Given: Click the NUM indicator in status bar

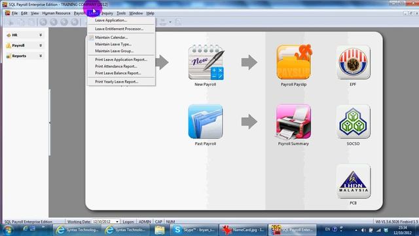Looking at the screenshot, I should coord(170,222).
